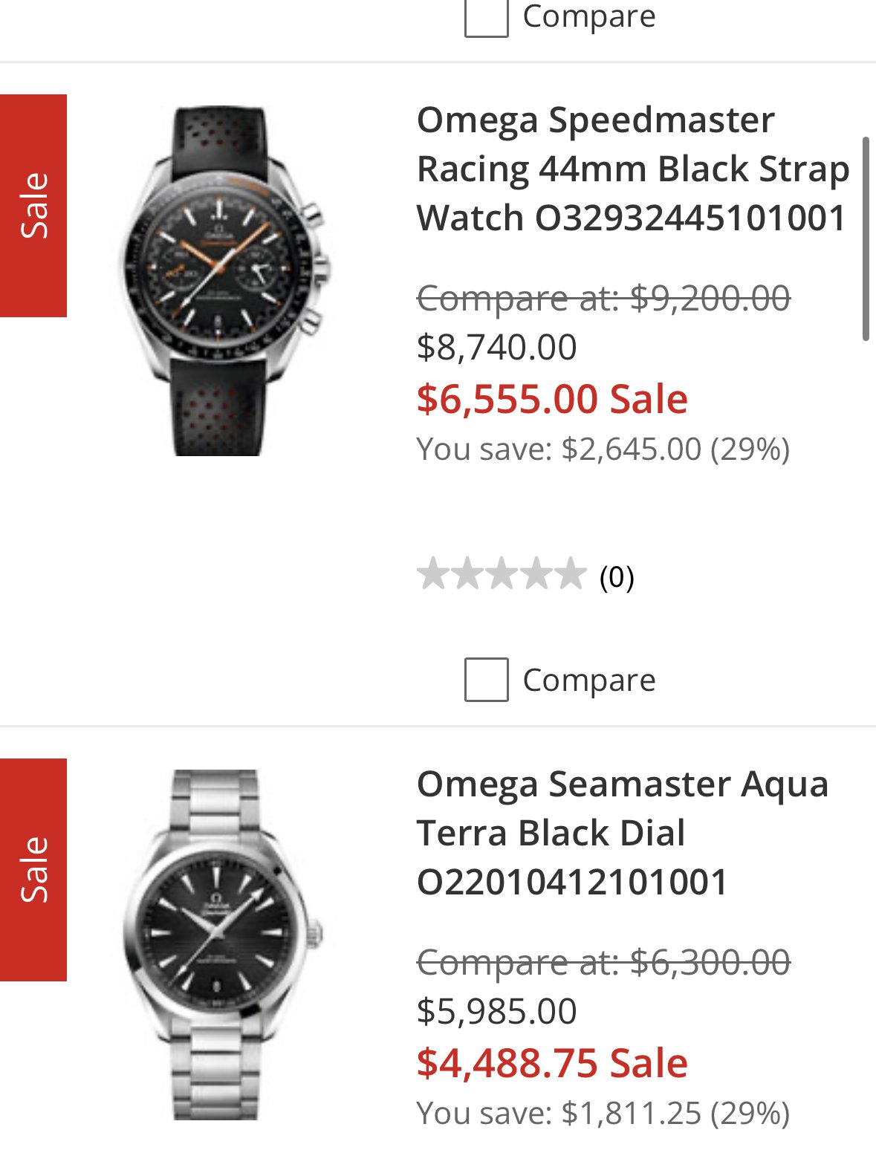Click the crossed-out Compare at $6,300.00 price
The width and height of the screenshot is (876, 1176).
tap(603, 963)
